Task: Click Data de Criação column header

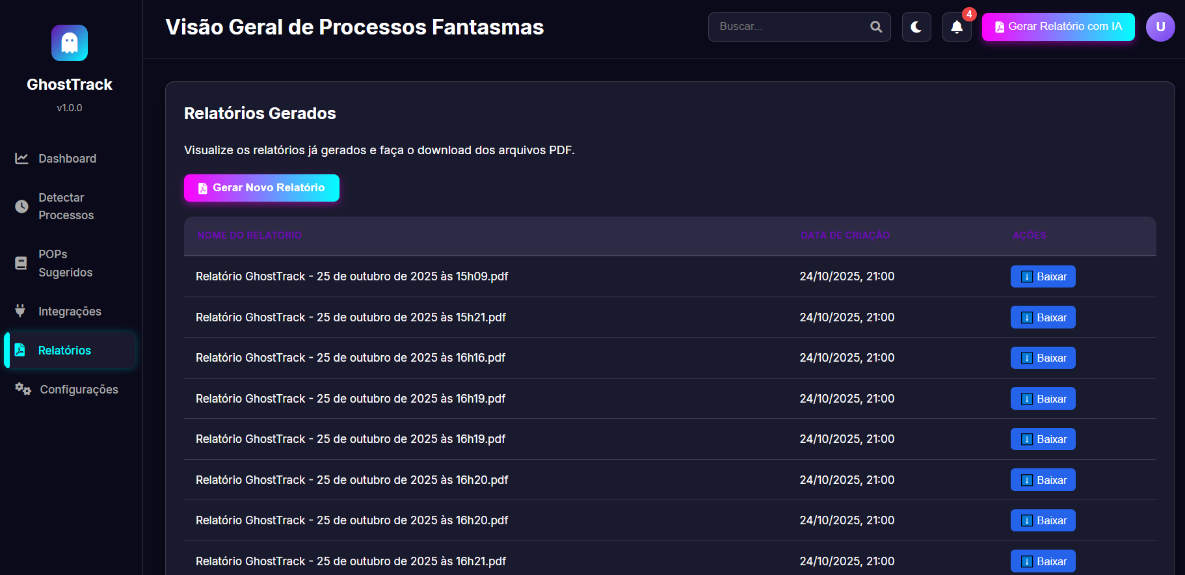Action: tap(845, 235)
